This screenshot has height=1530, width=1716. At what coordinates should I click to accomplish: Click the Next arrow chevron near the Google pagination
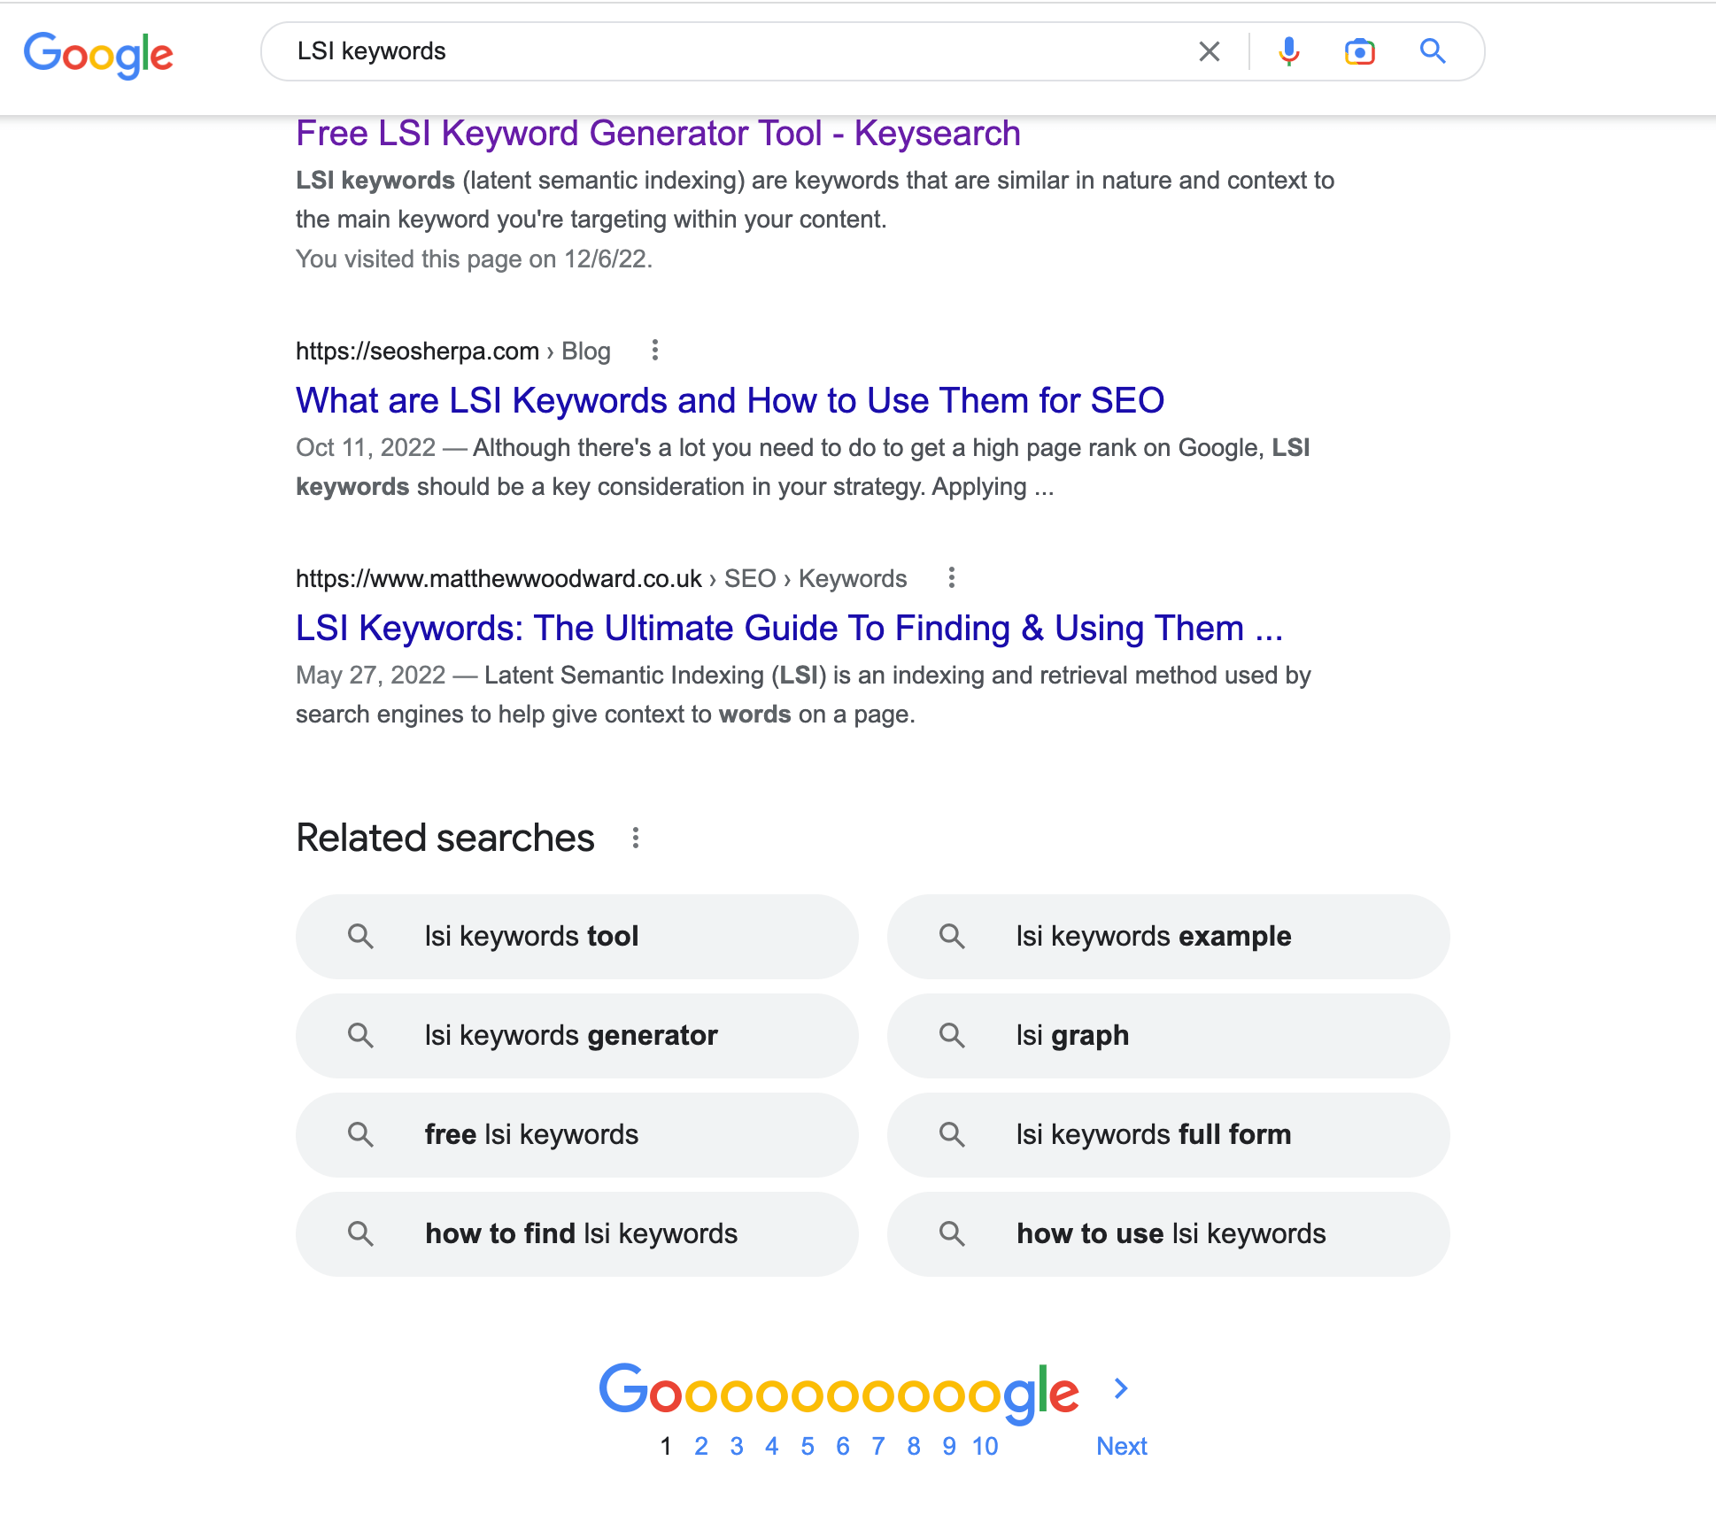click(1120, 1388)
